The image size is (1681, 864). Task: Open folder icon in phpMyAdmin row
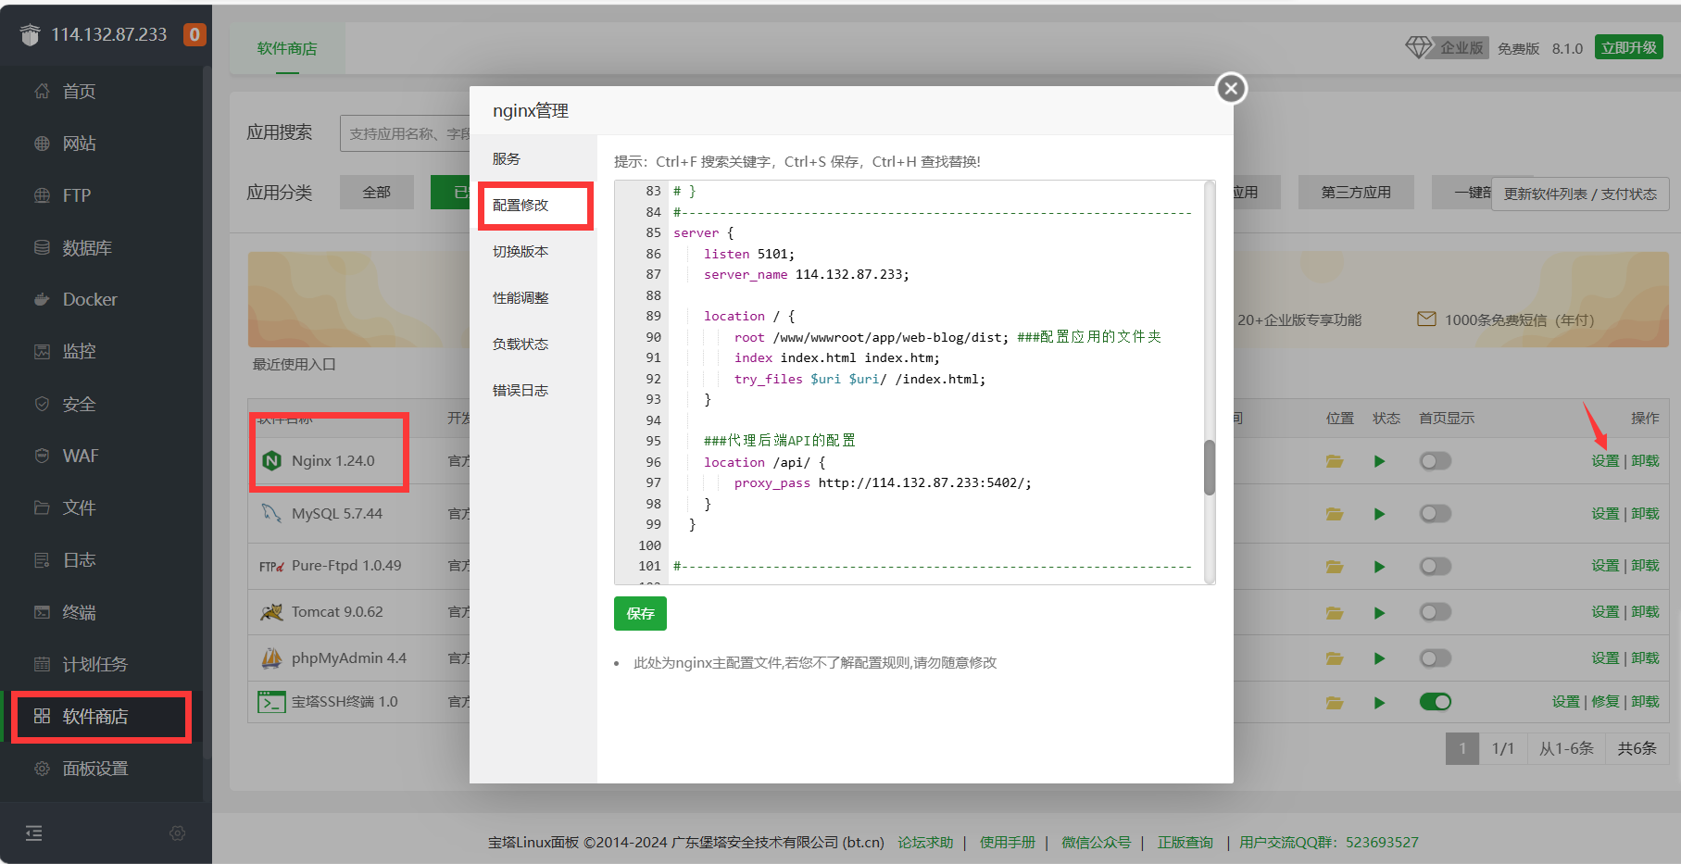point(1335,658)
